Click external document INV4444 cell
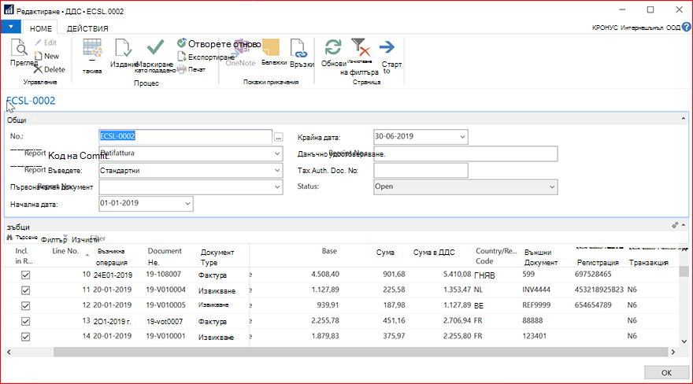 (x=536, y=290)
